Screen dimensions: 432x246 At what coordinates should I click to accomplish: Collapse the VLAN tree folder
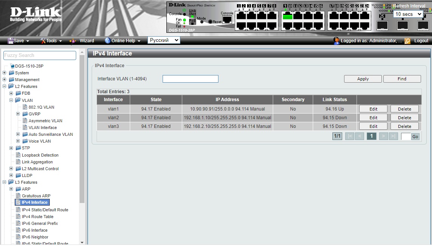click(x=11, y=100)
